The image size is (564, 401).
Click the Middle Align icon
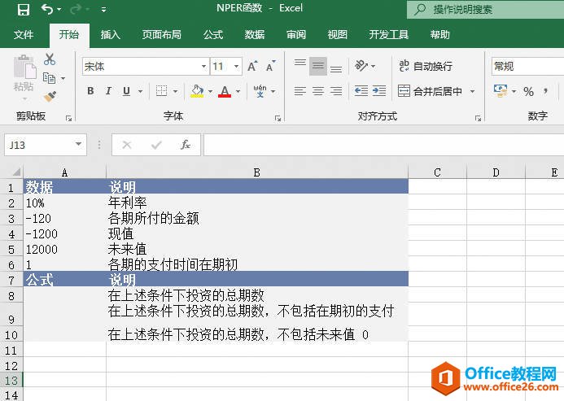pyautogui.click(x=318, y=66)
